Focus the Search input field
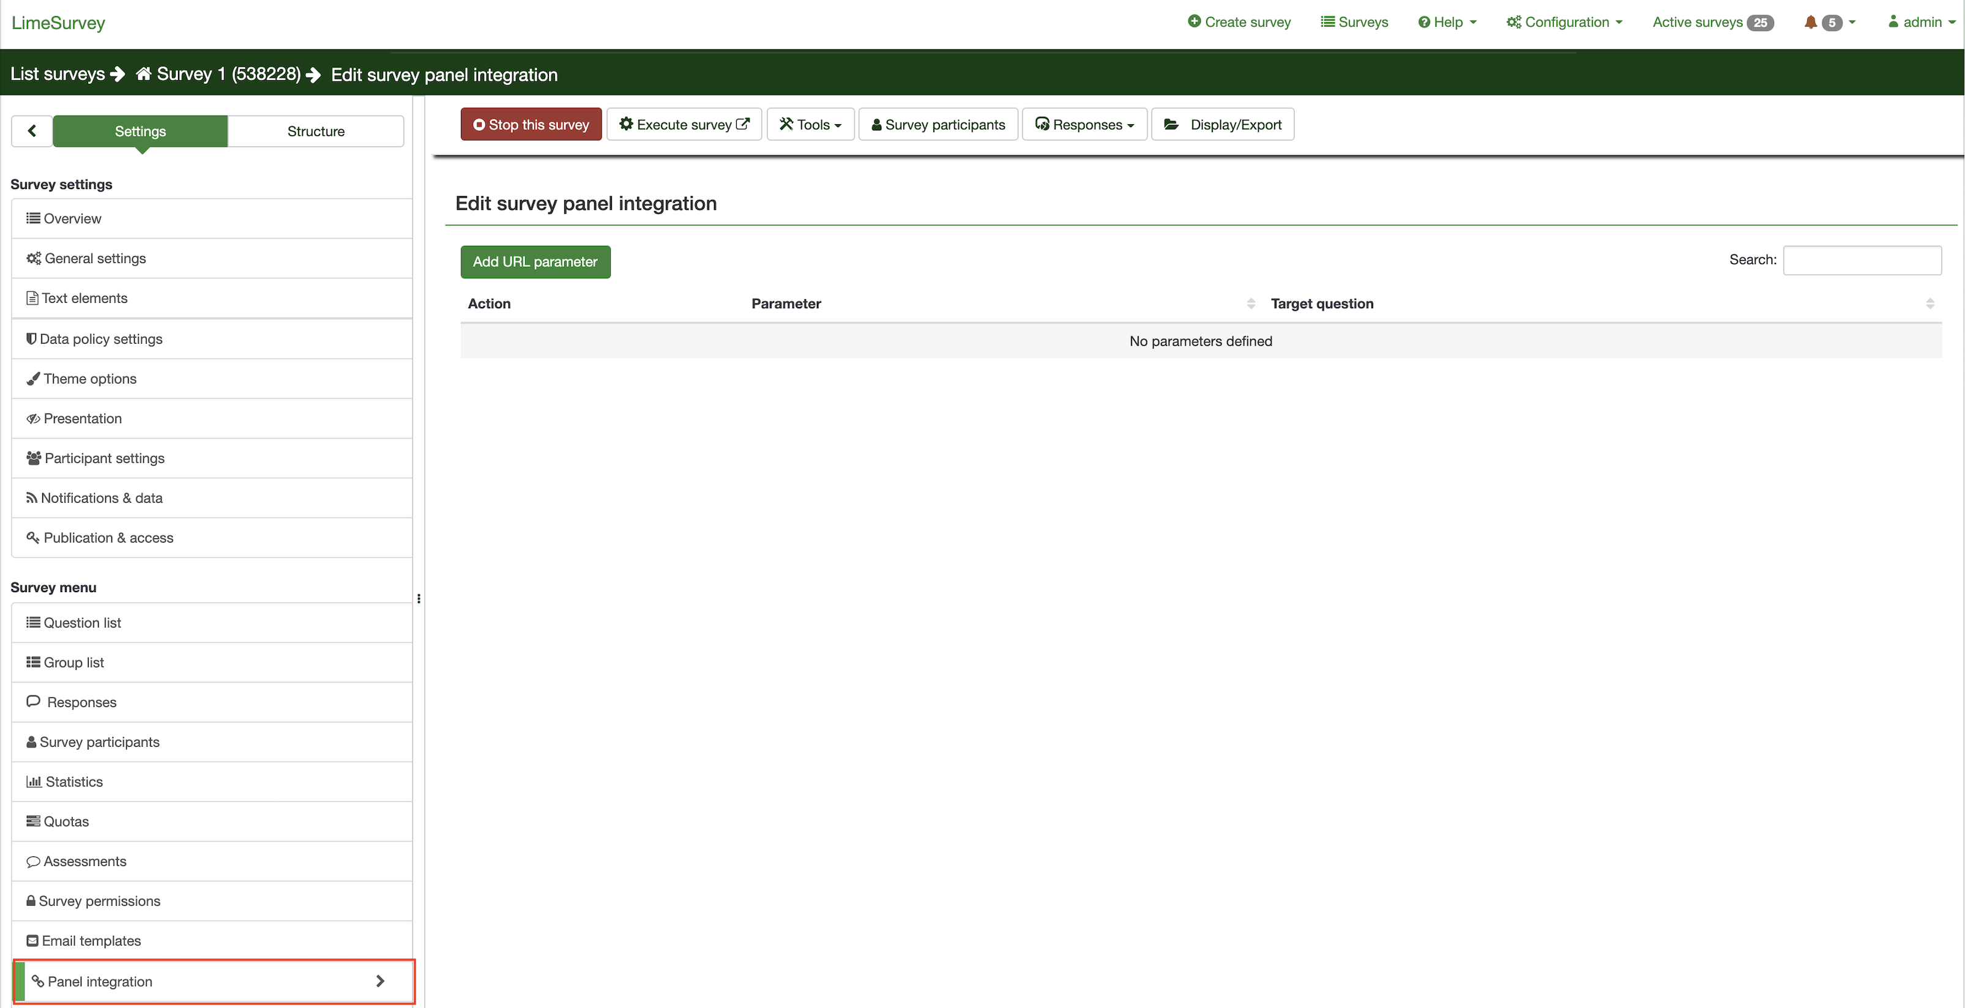This screenshot has width=1965, height=1008. point(1862,260)
